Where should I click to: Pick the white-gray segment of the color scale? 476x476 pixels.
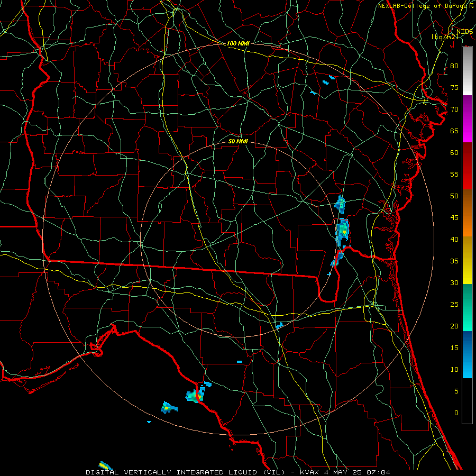coord(467,71)
